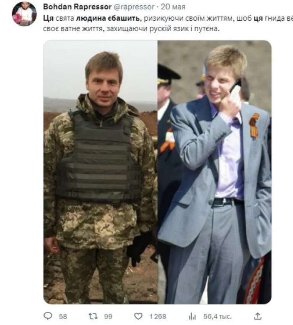The height and width of the screenshot is (325, 293).
Task: Click the 58 replies count
Action: (x=63, y=317)
